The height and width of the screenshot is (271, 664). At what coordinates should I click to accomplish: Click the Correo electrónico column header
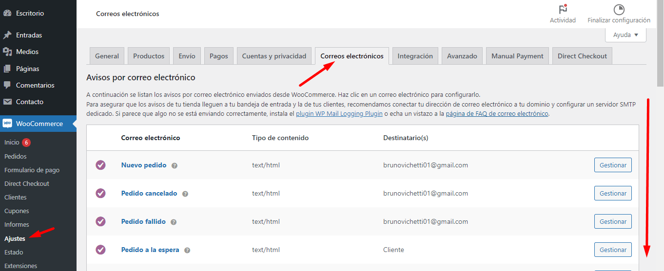pyautogui.click(x=151, y=138)
